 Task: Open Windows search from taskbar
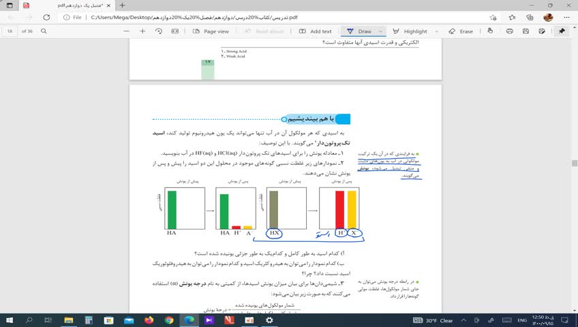[29, 320]
